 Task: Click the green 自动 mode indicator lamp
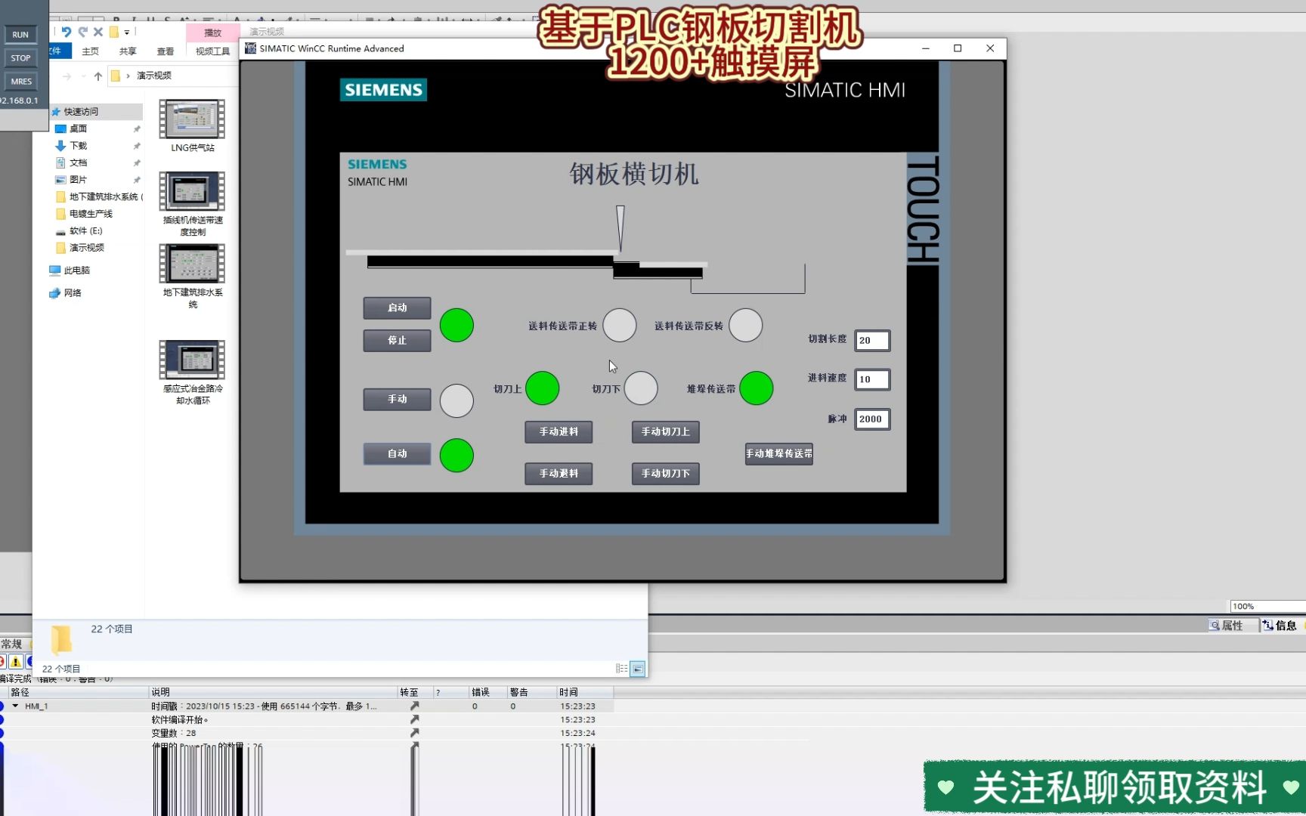pyautogui.click(x=456, y=456)
